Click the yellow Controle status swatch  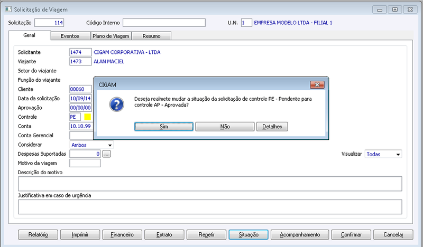[x=88, y=117]
